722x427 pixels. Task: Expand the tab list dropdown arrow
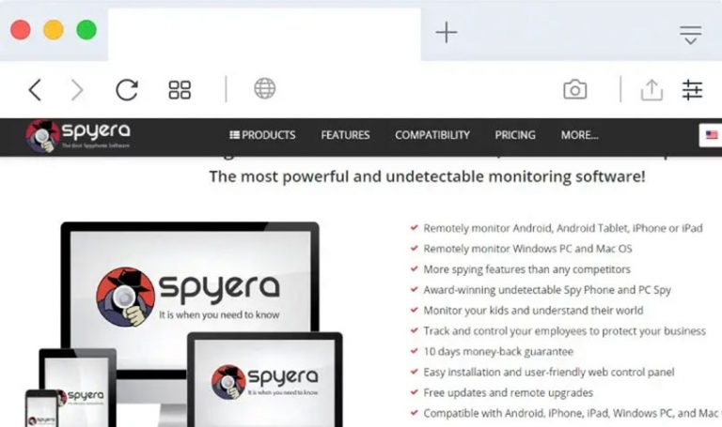tap(690, 35)
